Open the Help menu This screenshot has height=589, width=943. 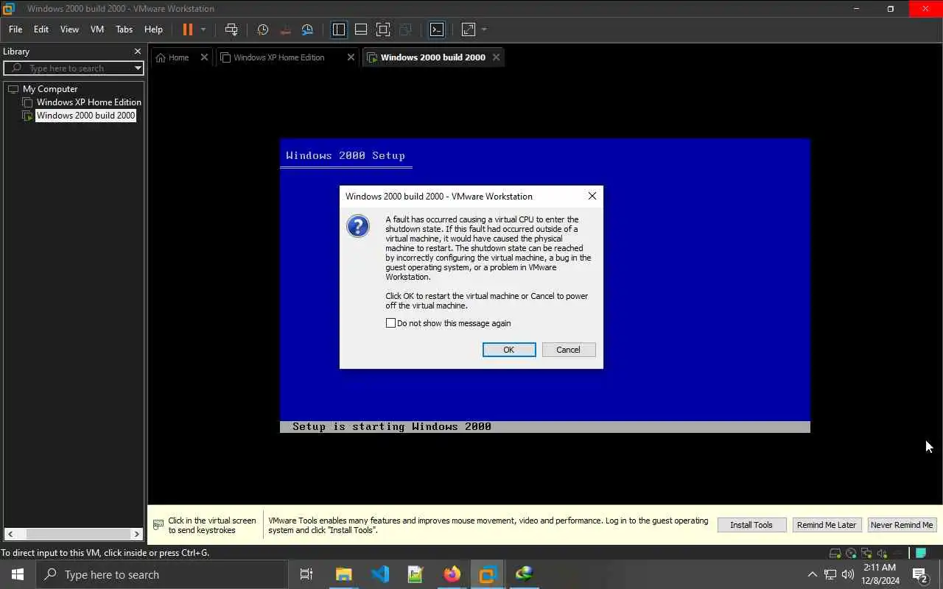tap(153, 29)
